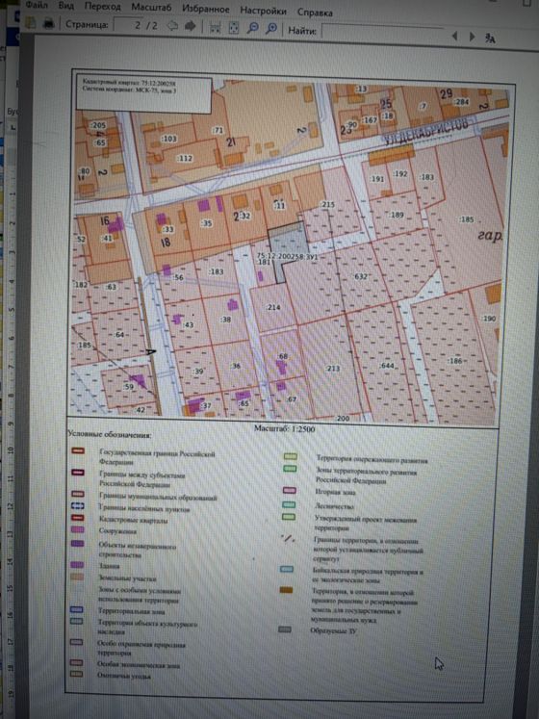This screenshot has height=719, width=539.
Task: Open the Переход menu
Action: point(102,7)
